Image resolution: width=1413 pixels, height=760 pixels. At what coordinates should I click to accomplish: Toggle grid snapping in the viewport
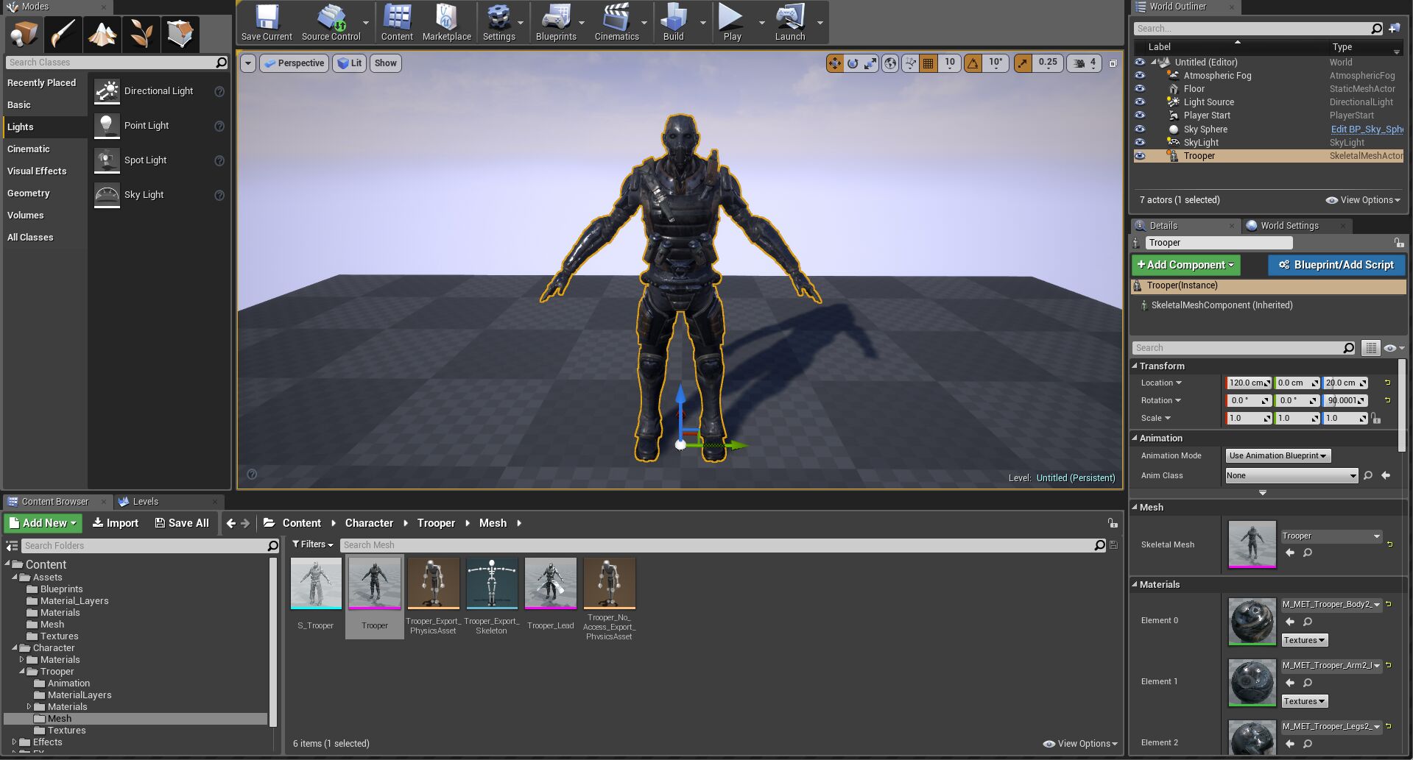929,63
